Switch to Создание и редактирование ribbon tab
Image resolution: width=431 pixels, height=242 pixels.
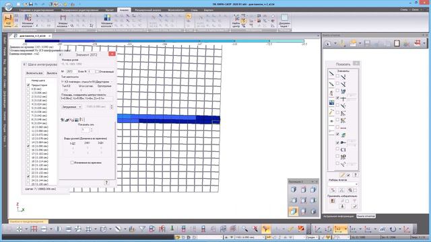(36, 10)
